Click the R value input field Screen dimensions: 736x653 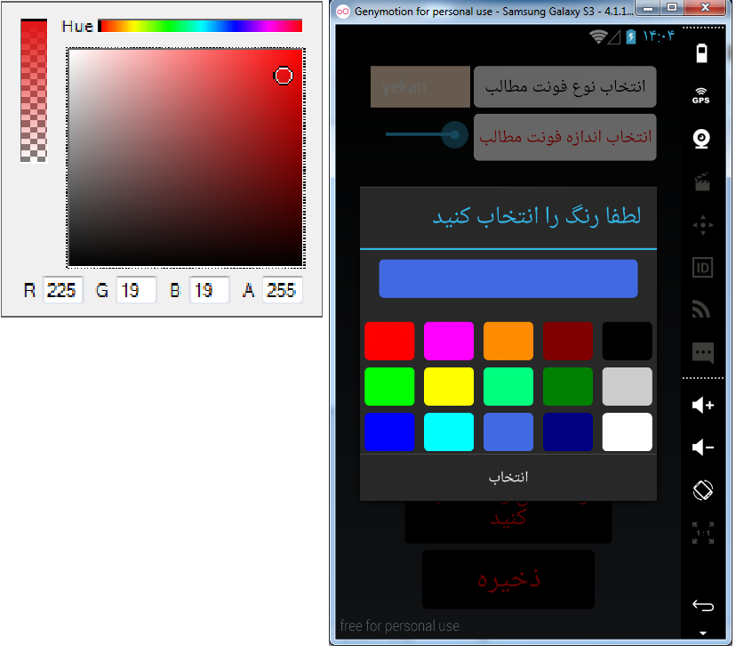(62, 290)
